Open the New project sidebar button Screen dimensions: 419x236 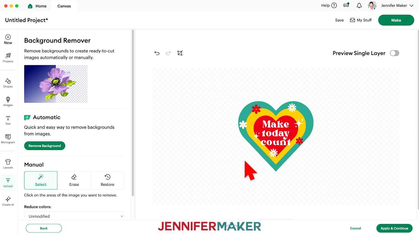pyautogui.click(x=8, y=40)
